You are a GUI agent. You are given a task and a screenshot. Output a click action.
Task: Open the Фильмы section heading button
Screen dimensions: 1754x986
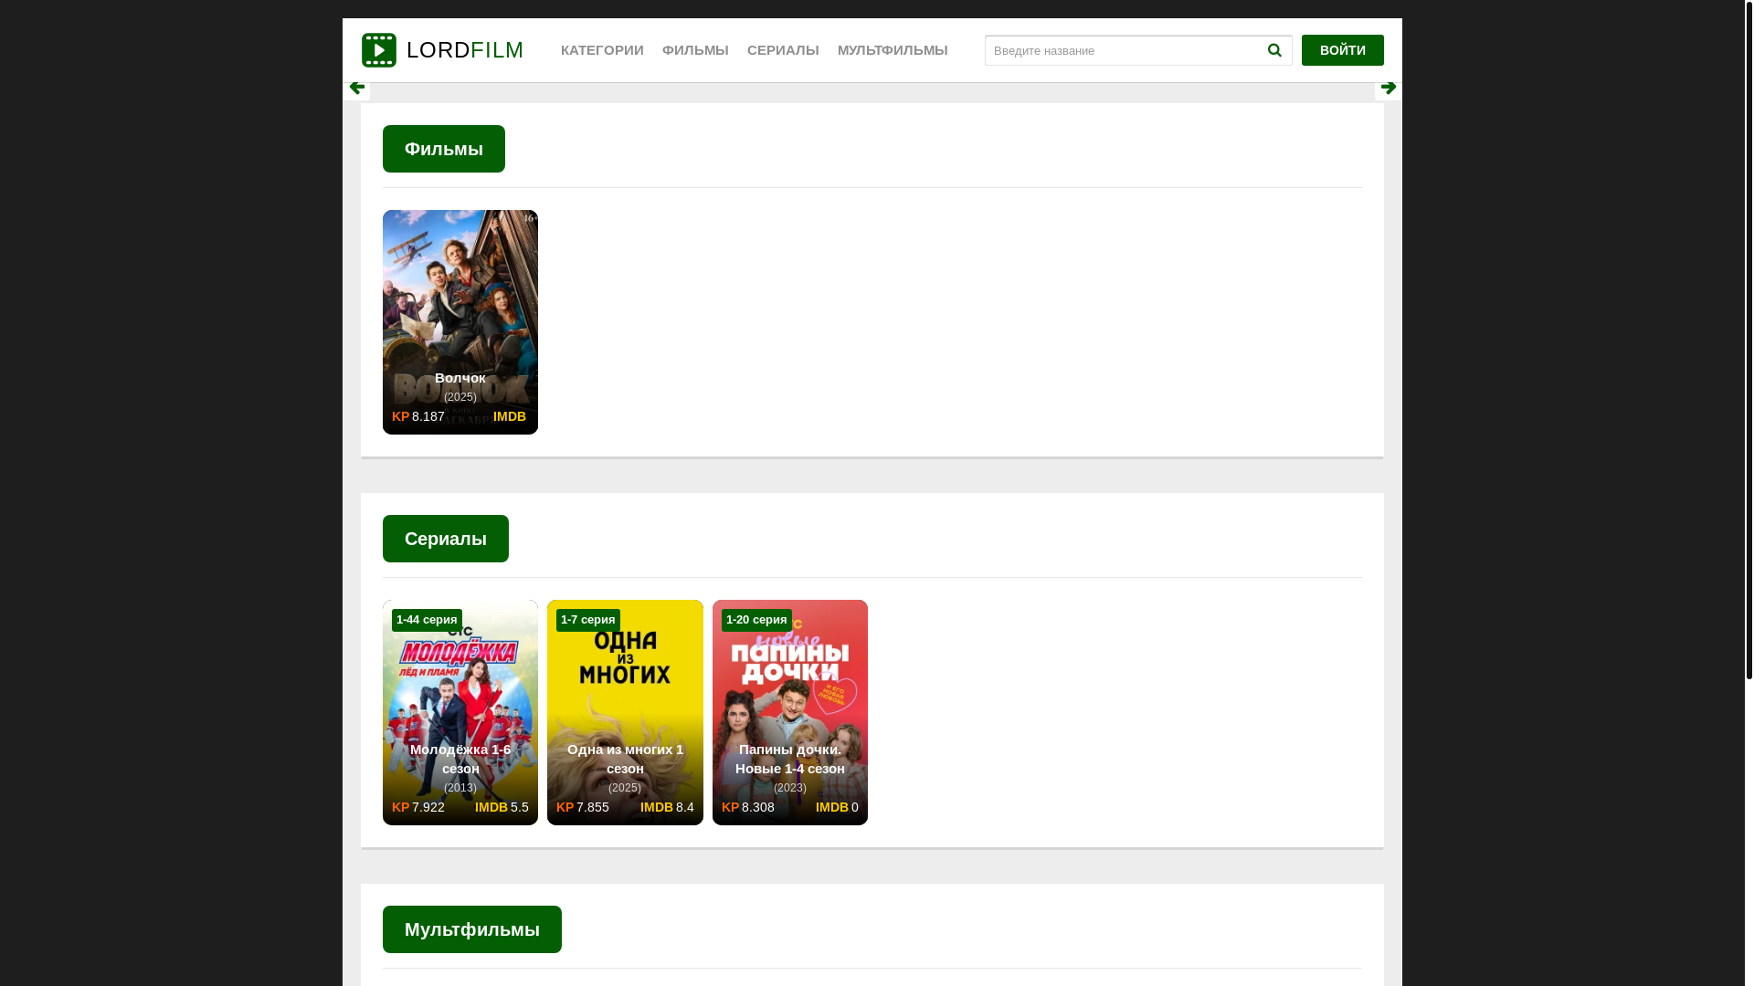coord(444,149)
